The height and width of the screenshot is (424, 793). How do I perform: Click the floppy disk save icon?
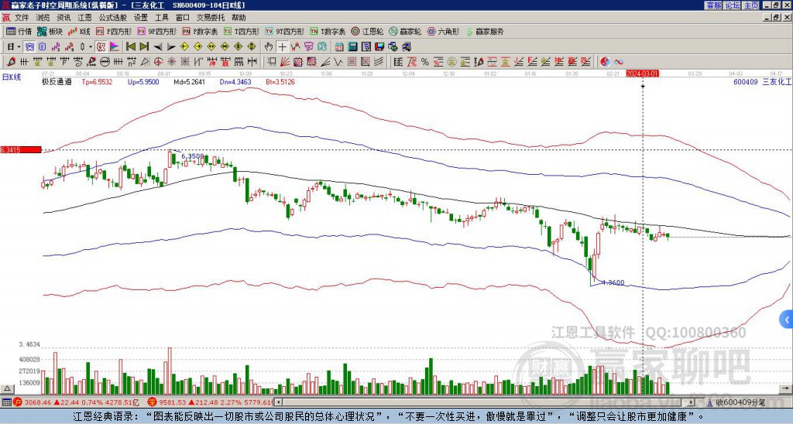click(379, 47)
